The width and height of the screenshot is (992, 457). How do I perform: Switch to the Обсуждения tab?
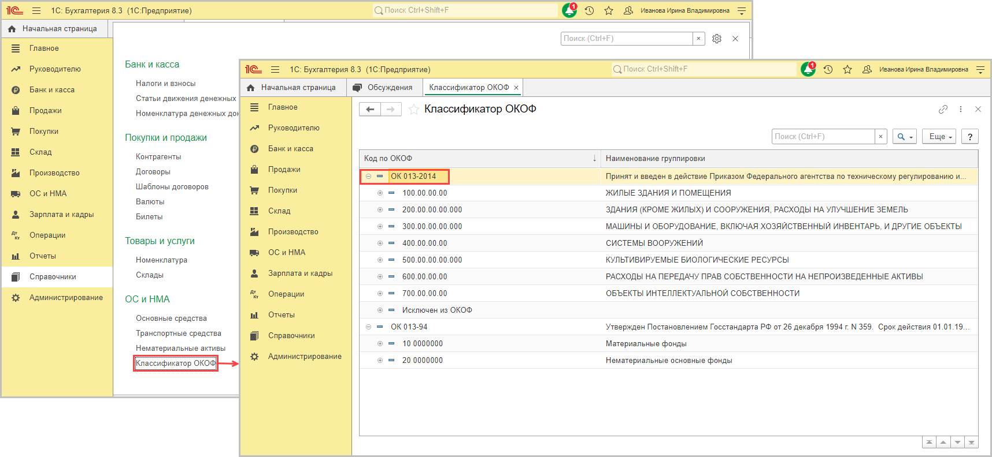(x=389, y=88)
